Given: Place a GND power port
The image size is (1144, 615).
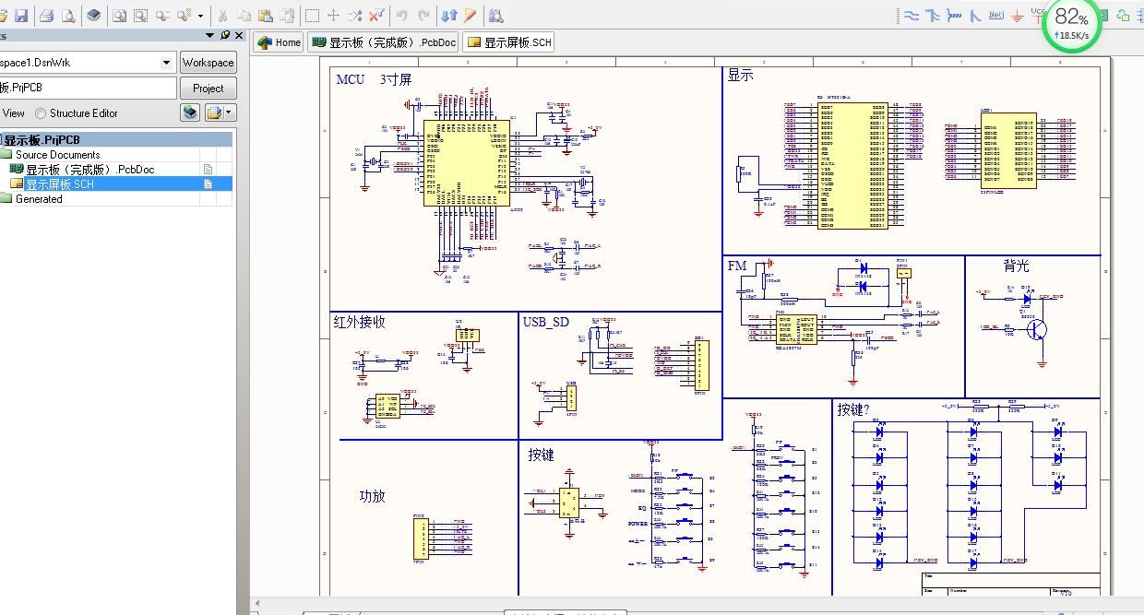Looking at the screenshot, I should [x=1018, y=15].
